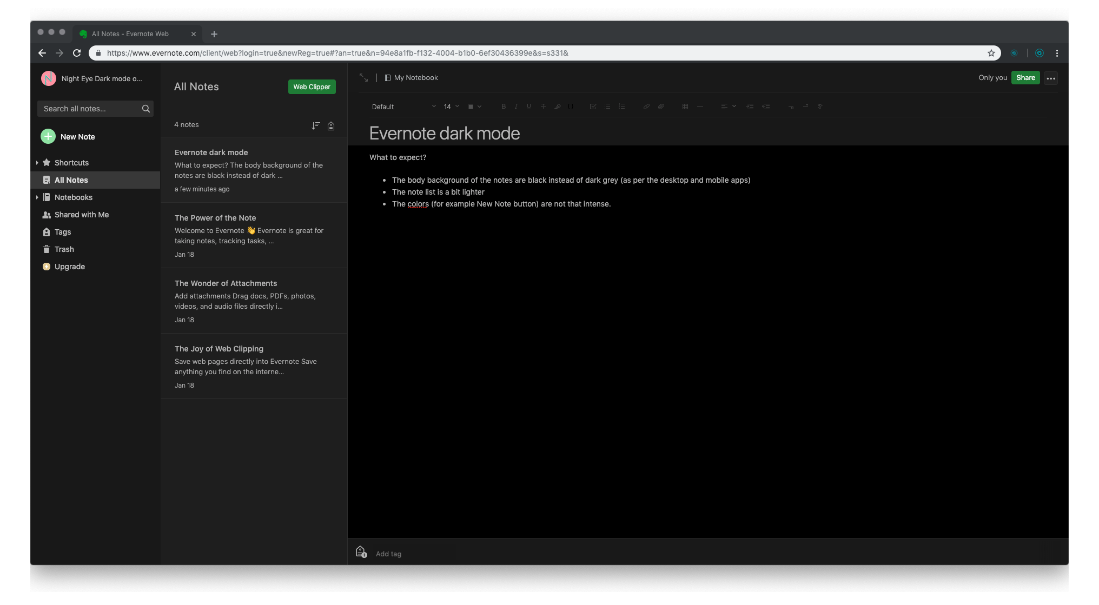The width and height of the screenshot is (1099, 605).
Task: Insert a checkbox to-do item
Action: click(593, 107)
